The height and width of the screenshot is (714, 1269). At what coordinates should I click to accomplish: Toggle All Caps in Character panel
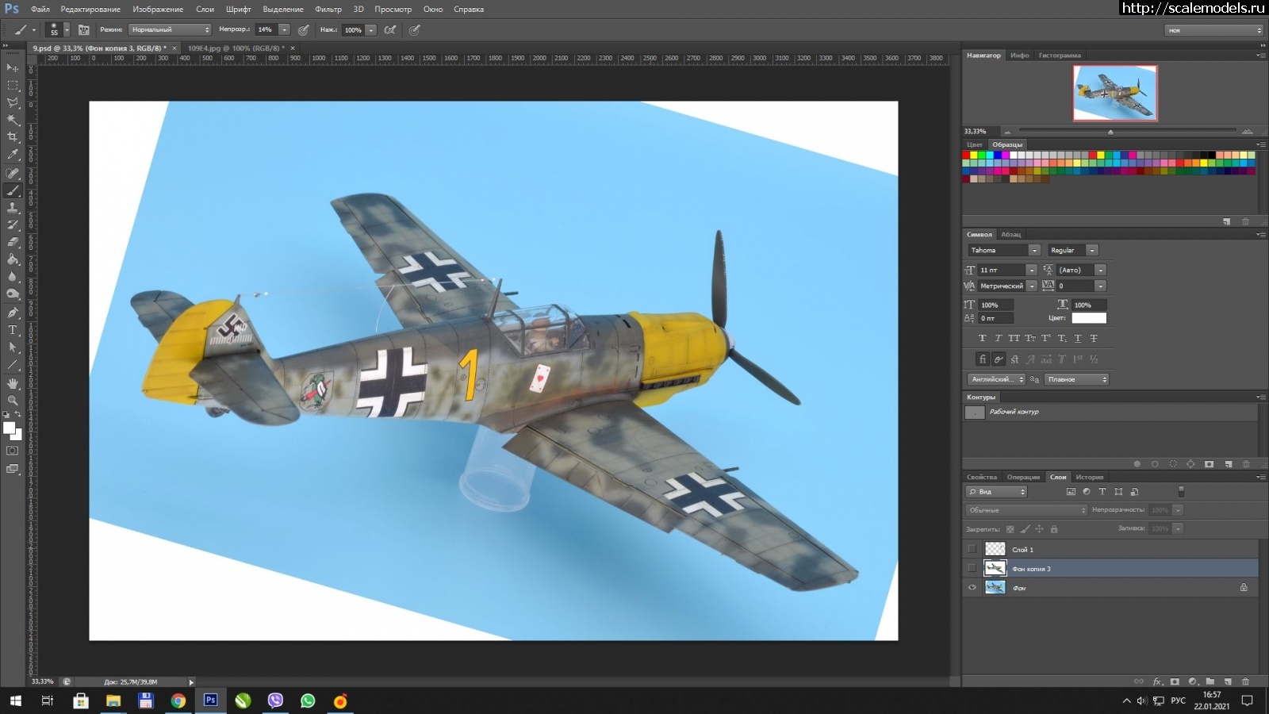click(x=1014, y=338)
